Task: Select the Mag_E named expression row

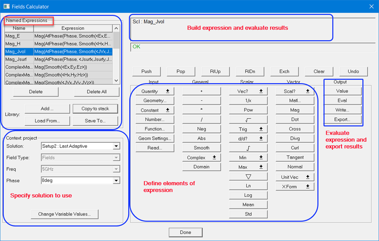Action: click(x=19, y=36)
